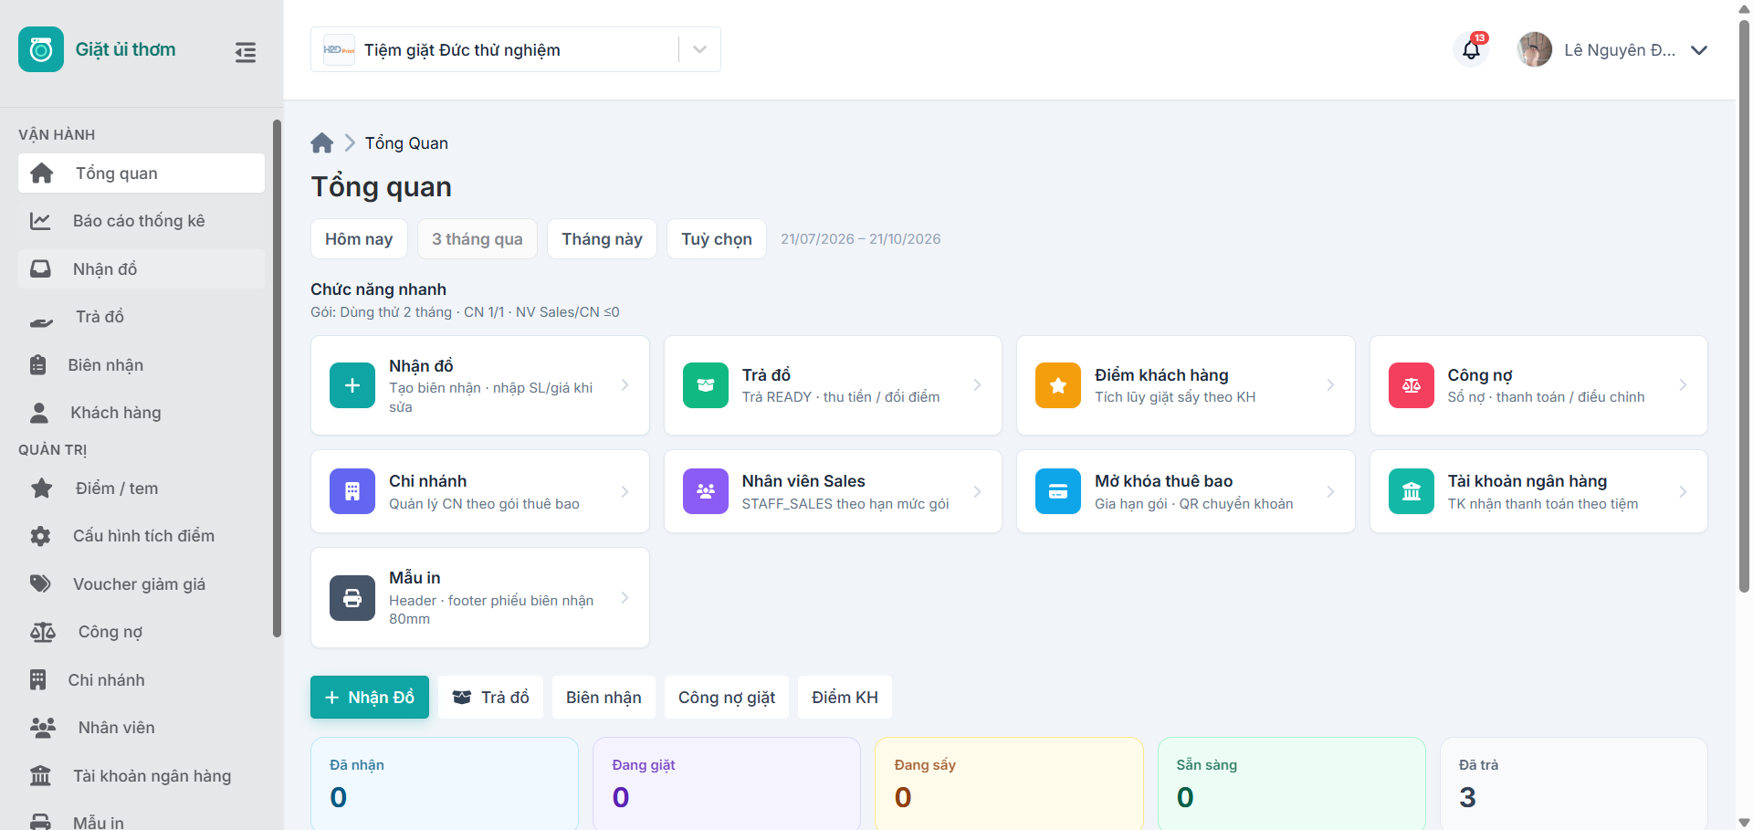Click the green plus Nhận đồ card icon
Image resolution: width=1753 pixels, height=830 pixels.
[352, 385]
